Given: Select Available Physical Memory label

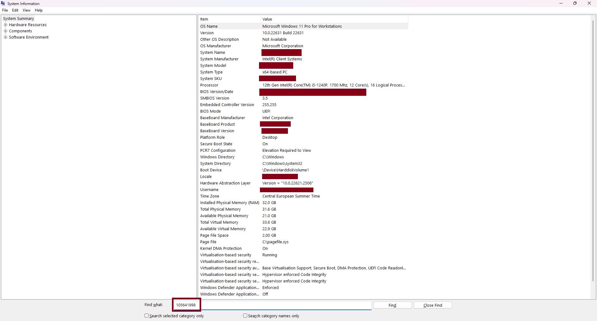Looking at the screenshot, I should [224, 216].
